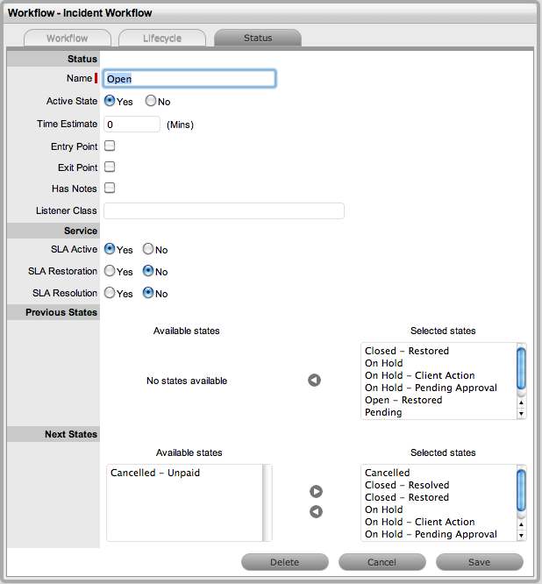
Task: Select 'Cancelled – Unpaid' in Next States available states
Action: point(155,473)
